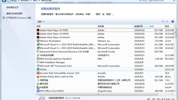Click the vertical scrollbar up arrow

click(175, 26)
